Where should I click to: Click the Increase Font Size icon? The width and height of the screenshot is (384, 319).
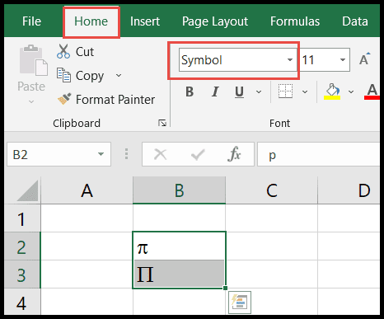(365, 59)
